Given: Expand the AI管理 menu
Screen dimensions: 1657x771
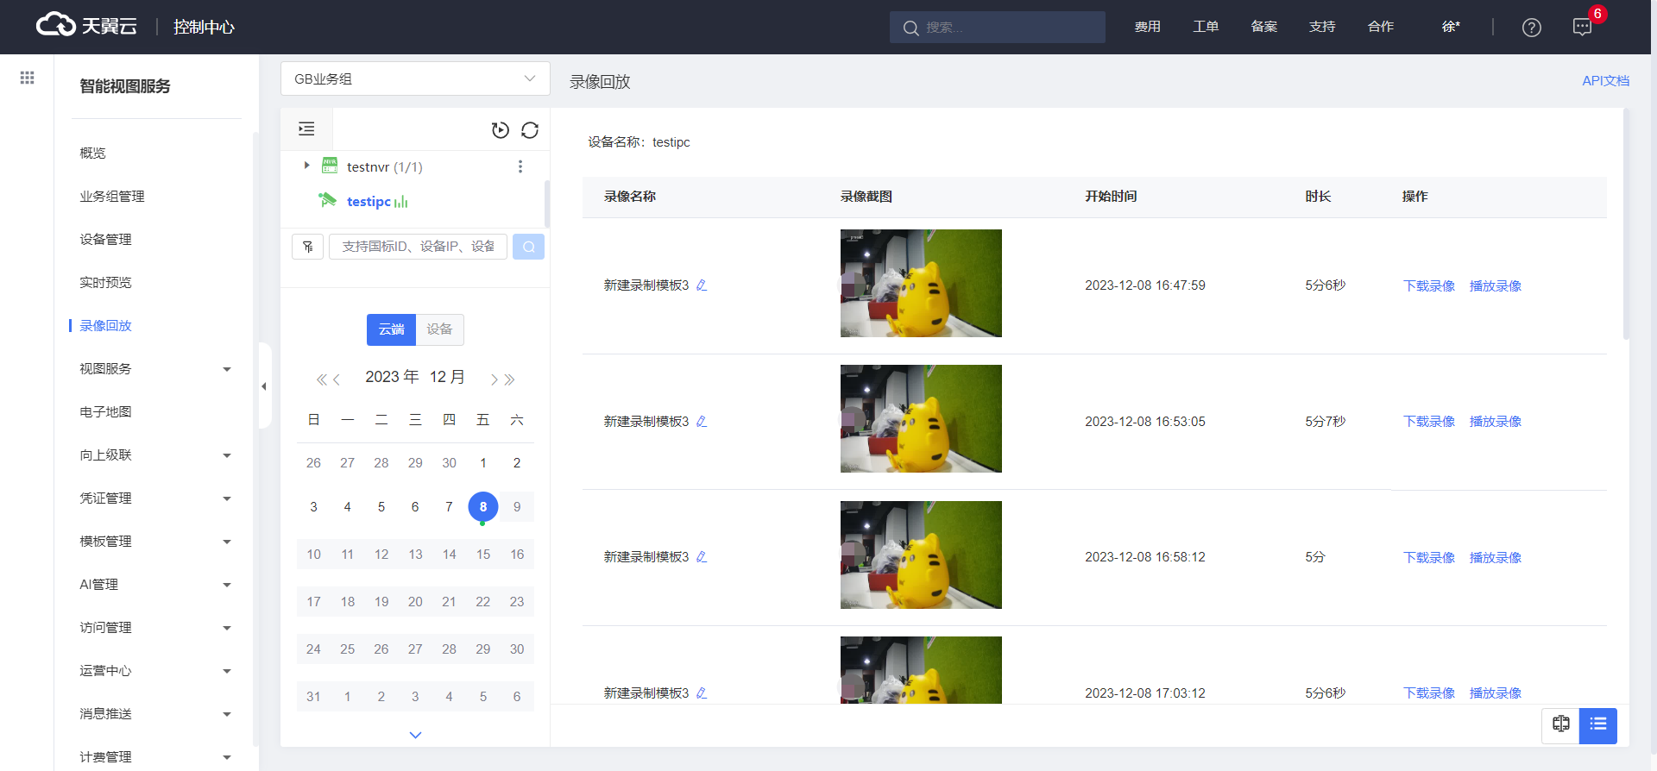Looking at the screenshot, I should (x=227, y=585).
